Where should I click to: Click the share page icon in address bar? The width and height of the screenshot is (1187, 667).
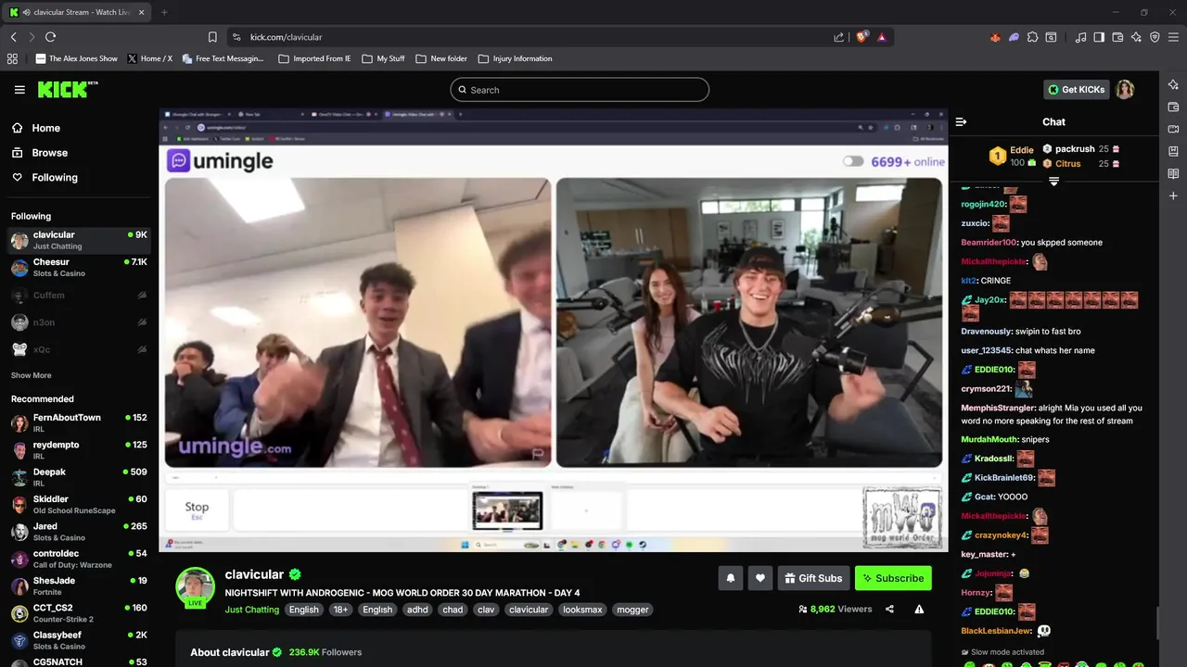[838, 37]
